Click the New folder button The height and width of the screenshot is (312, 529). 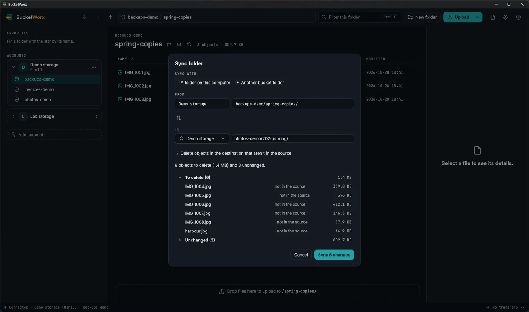(422, 17)
